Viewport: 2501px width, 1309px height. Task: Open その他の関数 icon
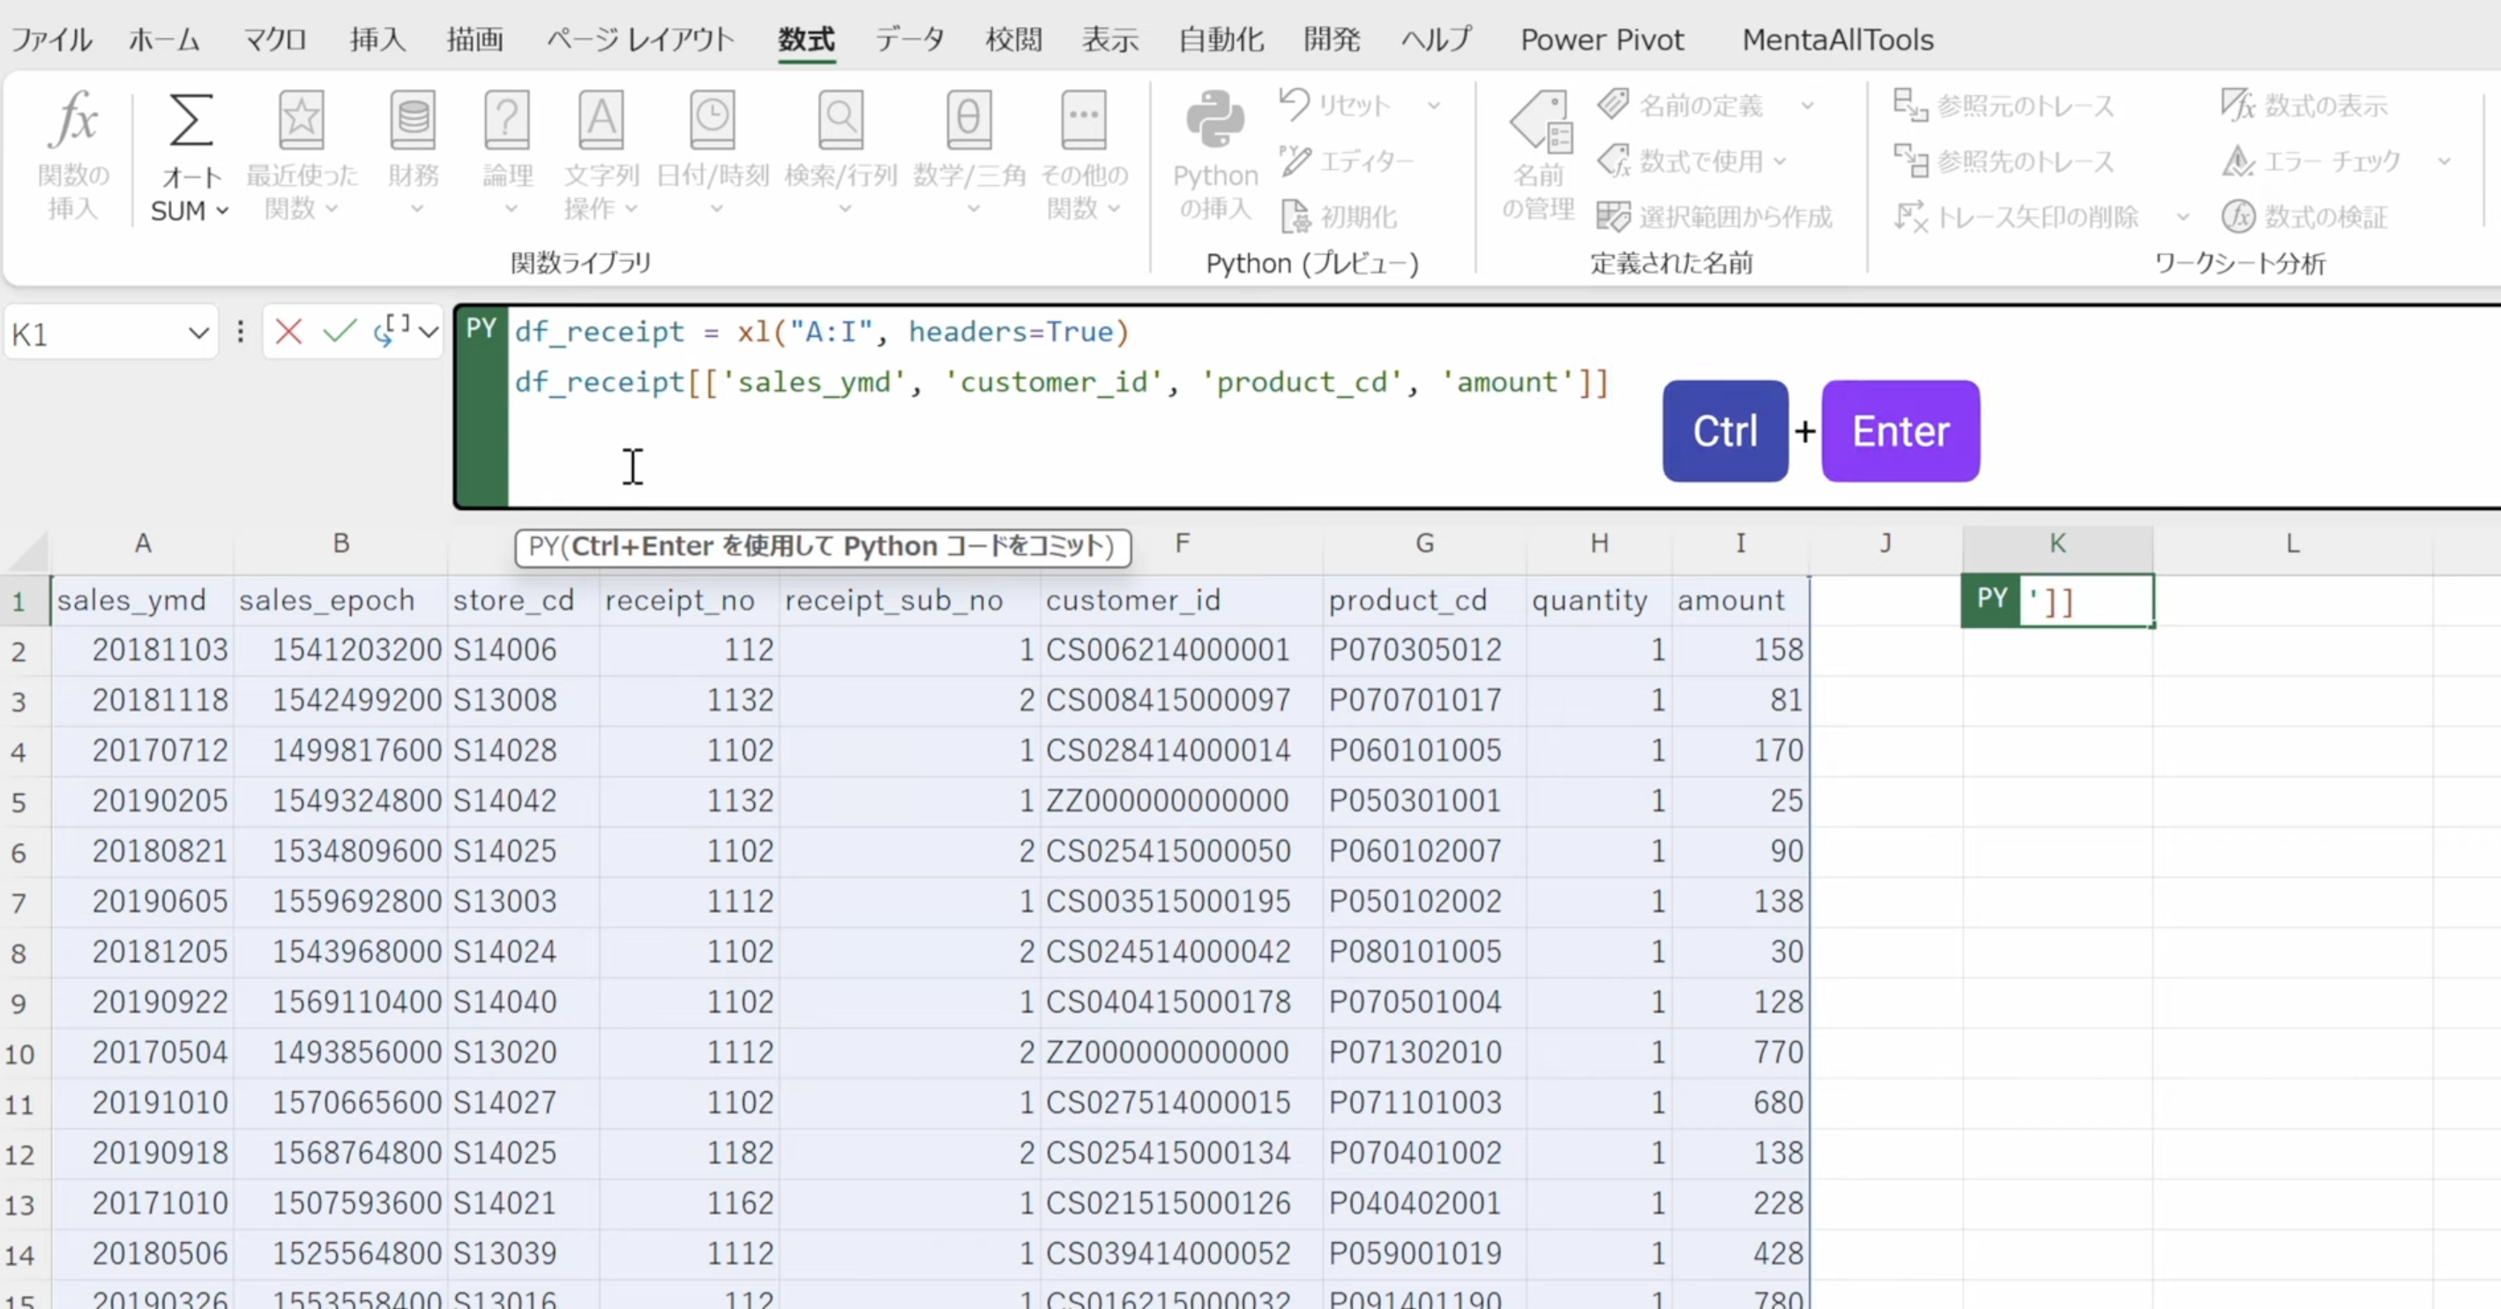(1084, 121)
